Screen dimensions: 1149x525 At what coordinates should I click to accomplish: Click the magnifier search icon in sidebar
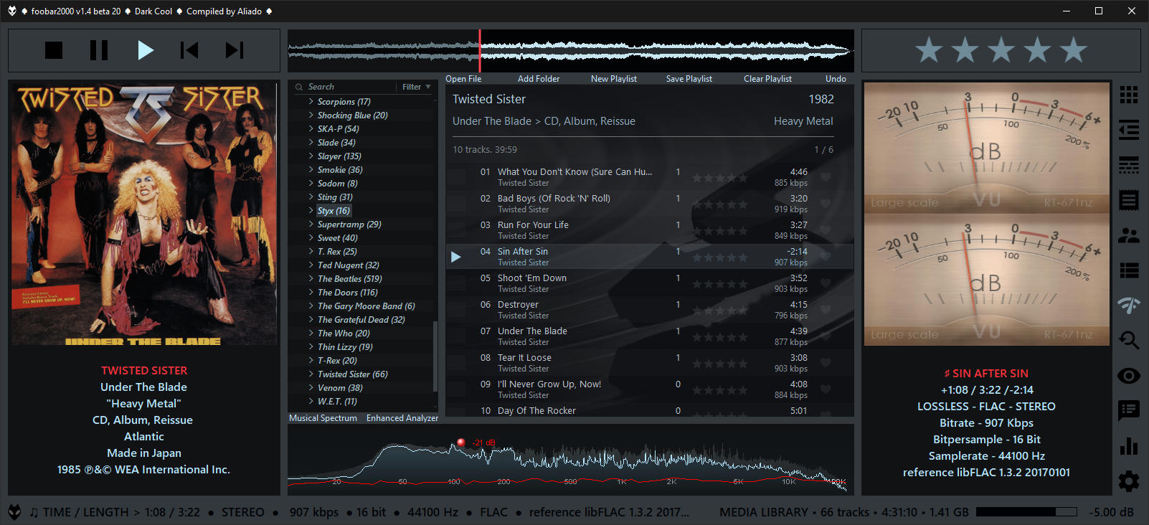1129,340
